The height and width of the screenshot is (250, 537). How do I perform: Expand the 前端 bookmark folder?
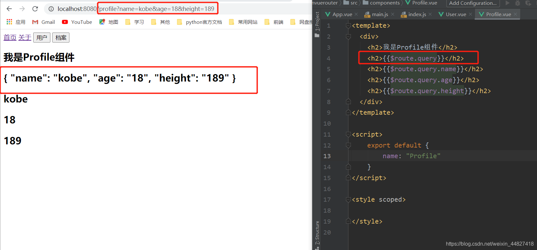pos(274,22)
